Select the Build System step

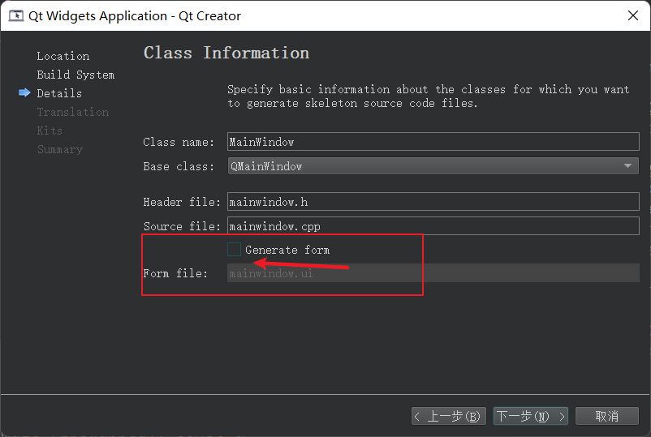pos(75,75)
